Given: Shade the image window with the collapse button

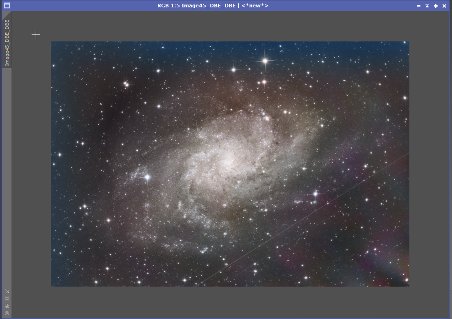Looking at the screenshot, I should pos(427,6).
